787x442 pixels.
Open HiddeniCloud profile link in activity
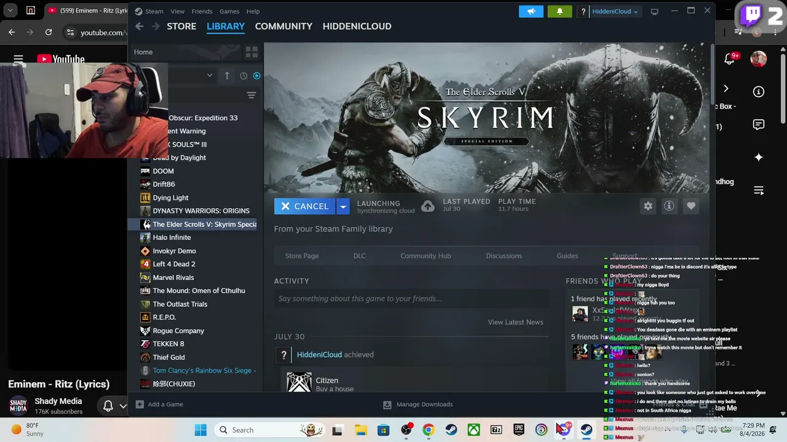tap(319, 355)
